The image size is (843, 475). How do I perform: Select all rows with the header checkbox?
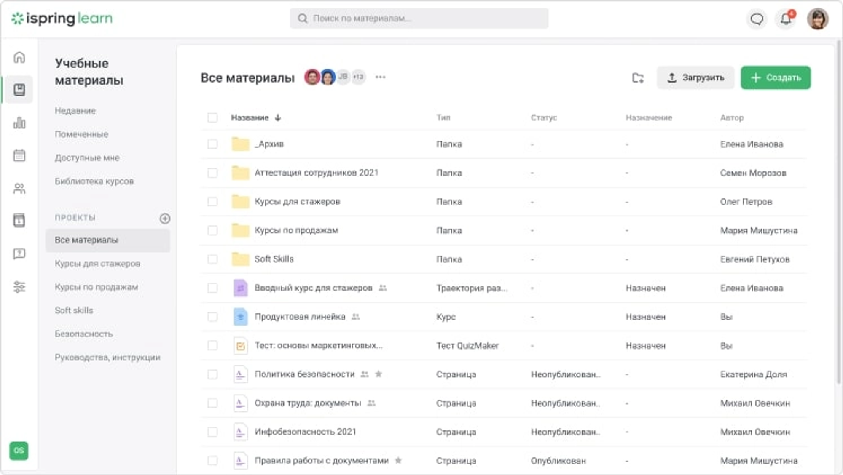coord(212,118)
